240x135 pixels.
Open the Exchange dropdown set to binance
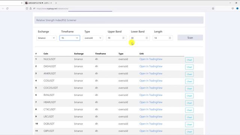point(46,38)
